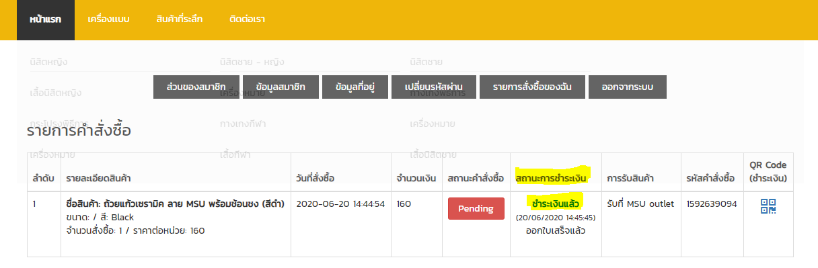Click รับที่ MSU outlet pickup cell
818x268 pixels.
640,204
